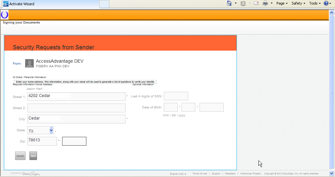
Task: Click the 'mm / dd / yyyy' hint text
Action: tap(174, 115)
